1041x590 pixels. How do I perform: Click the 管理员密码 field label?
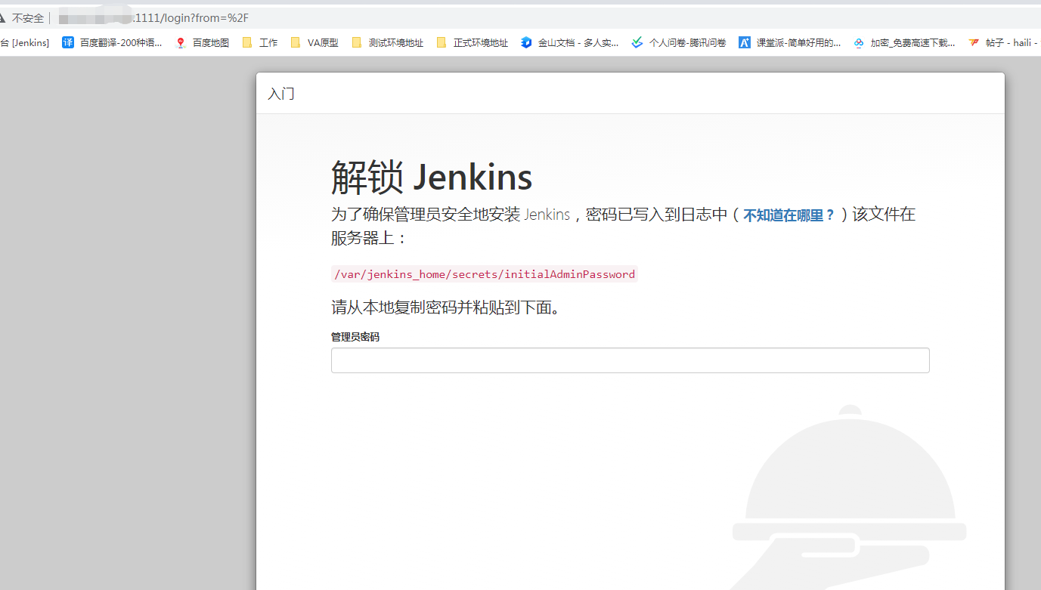tap(355, 337)
